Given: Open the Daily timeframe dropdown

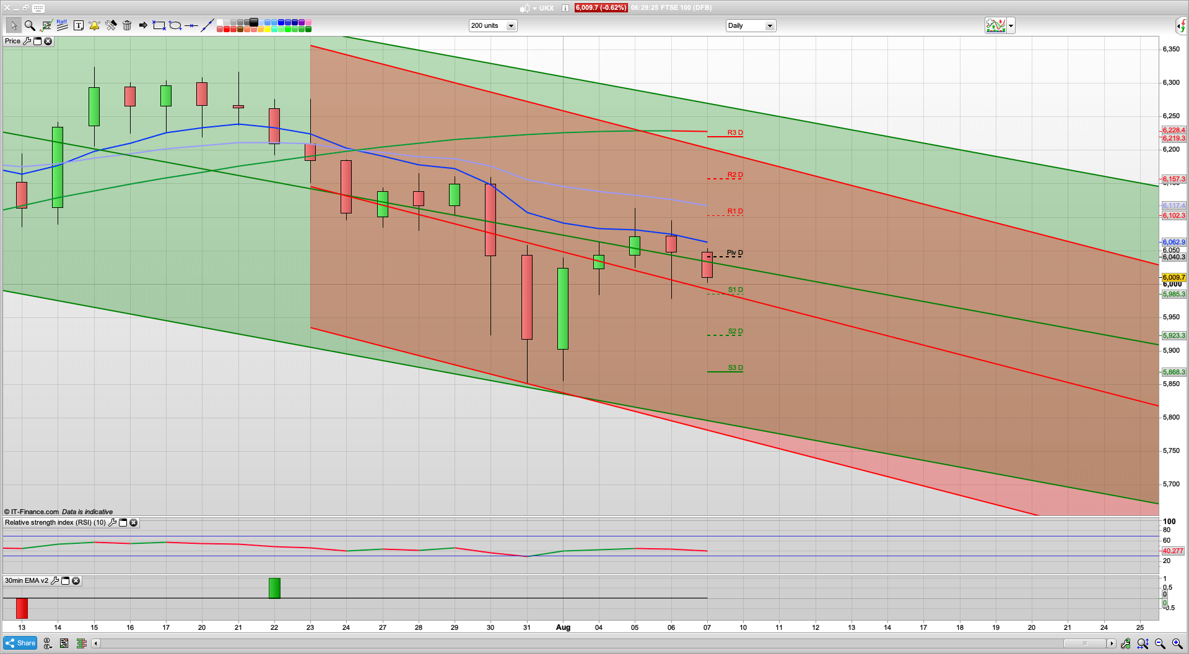Looking at the screenshot, I should coord(751,25).
